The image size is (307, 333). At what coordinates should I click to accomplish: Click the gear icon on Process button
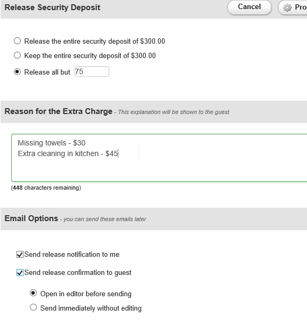coord(287,7)
